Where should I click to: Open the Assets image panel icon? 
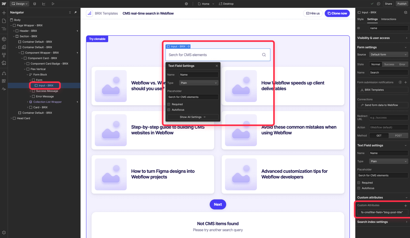(4, 63)
